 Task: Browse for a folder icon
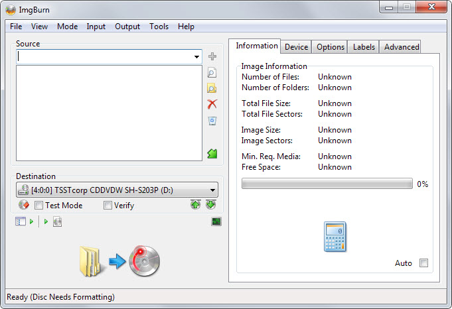(212, 88)
